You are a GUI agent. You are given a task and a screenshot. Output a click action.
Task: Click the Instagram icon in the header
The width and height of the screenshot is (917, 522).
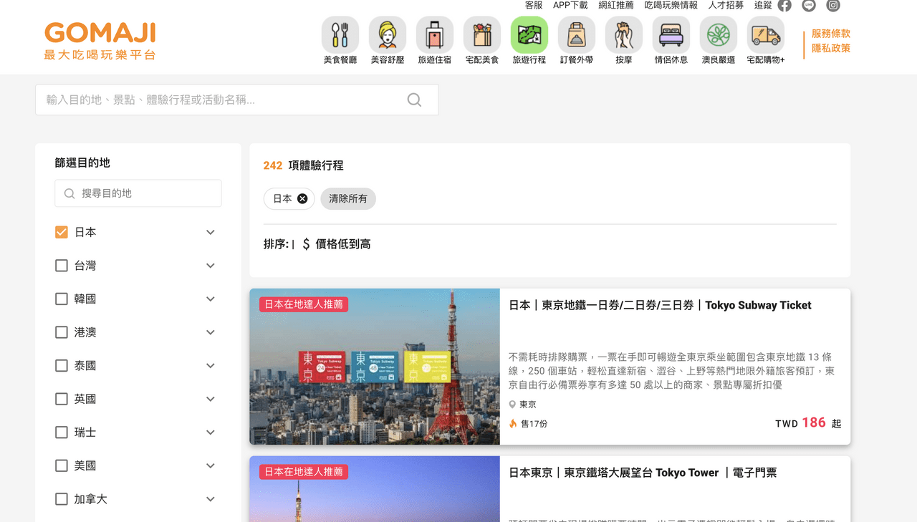click(x=832, y=6)
